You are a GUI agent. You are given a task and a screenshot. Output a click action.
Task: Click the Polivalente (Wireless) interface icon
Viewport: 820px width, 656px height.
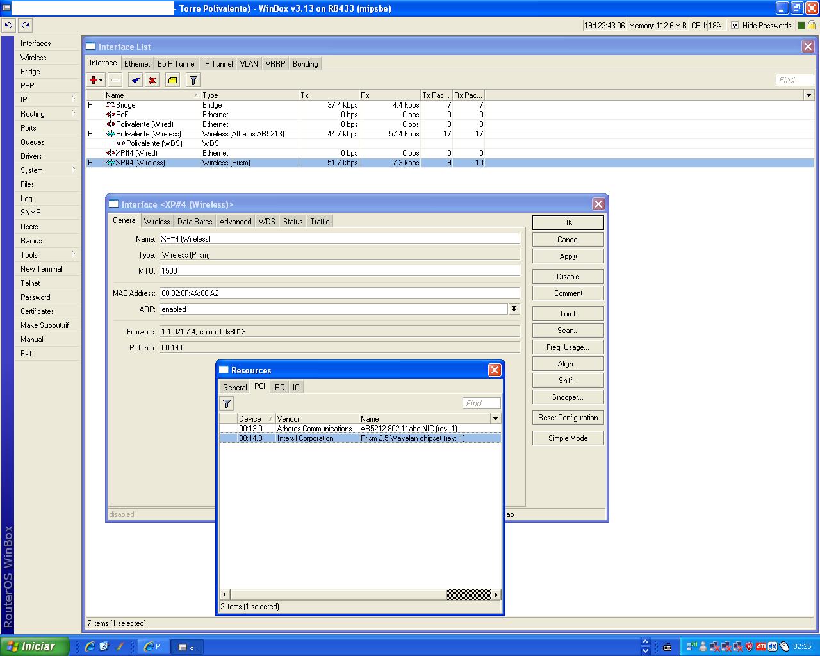[x=110, y=134]
